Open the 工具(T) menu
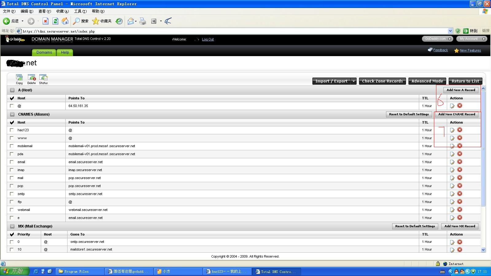 pyautogui.click(x=80, y=11)
